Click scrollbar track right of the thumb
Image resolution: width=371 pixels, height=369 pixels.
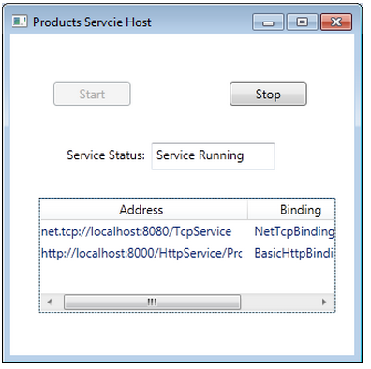tap(278, 302)
